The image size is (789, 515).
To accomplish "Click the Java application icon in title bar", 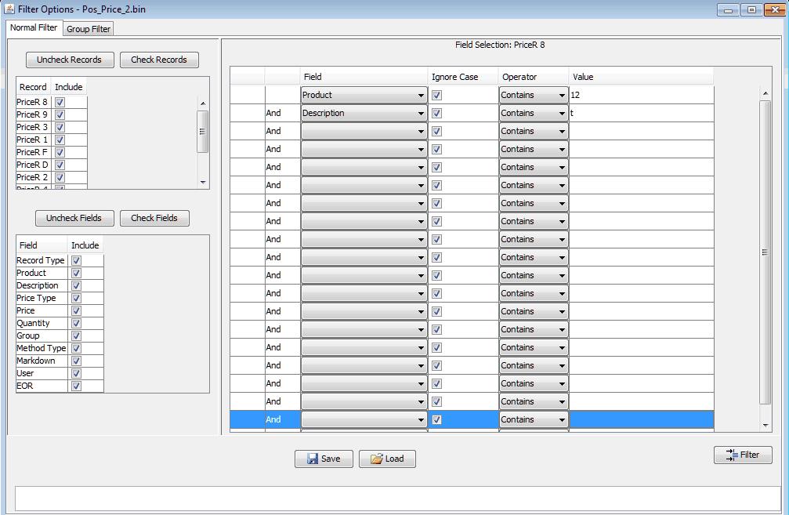I will [9, 9].
